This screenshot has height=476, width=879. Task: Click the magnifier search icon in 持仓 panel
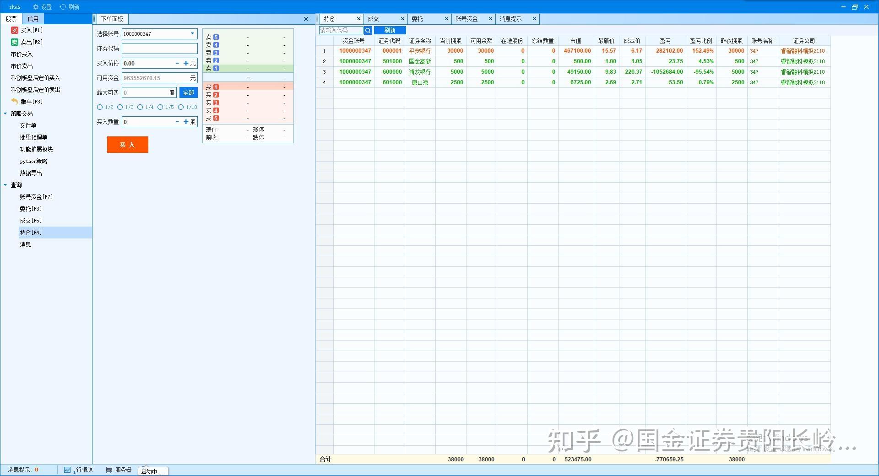368,30
